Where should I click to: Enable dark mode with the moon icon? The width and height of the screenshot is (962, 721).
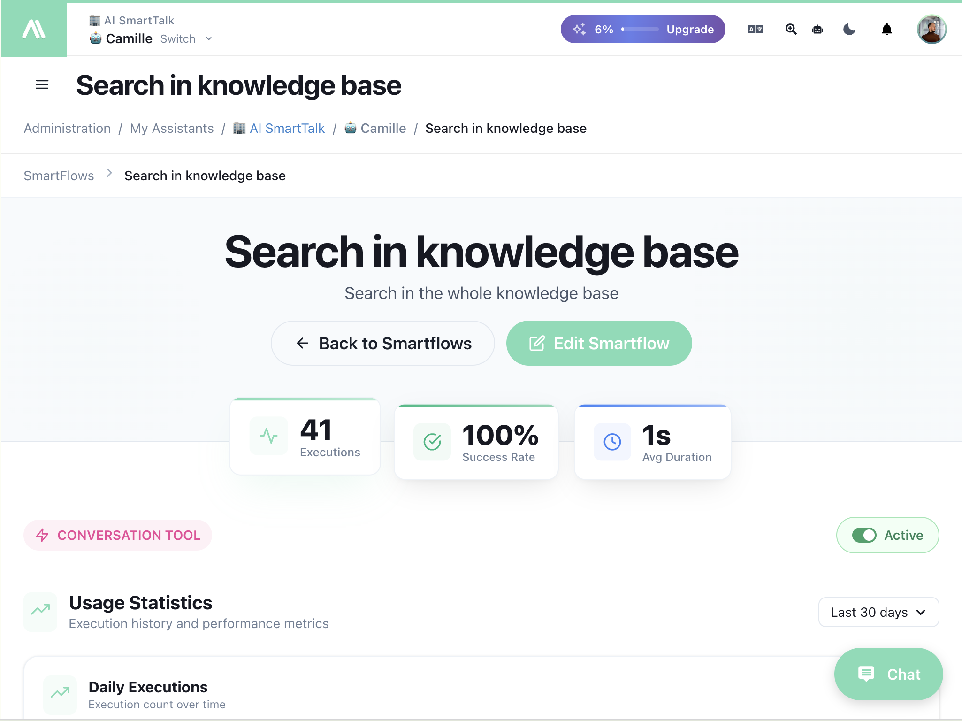[850, 29]
